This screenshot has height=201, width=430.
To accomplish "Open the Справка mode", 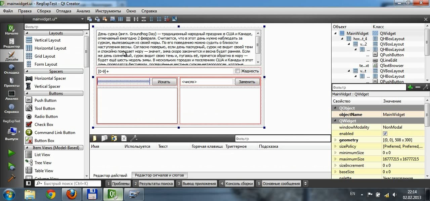I will [11, 108].
